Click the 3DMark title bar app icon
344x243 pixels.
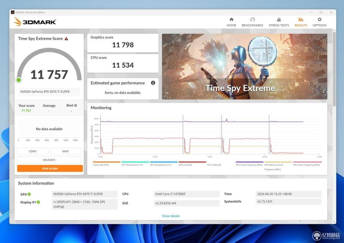coord(13,12)
